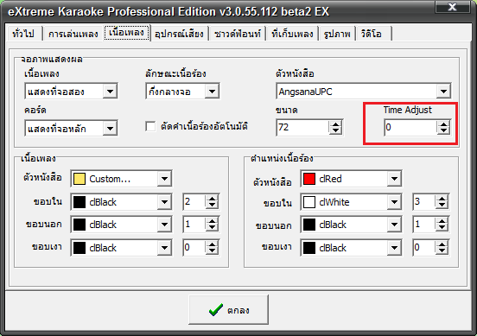This screenshot has height=336, width=477.
Task: Increase the Time Adjust value
Action: pos(443,124)
